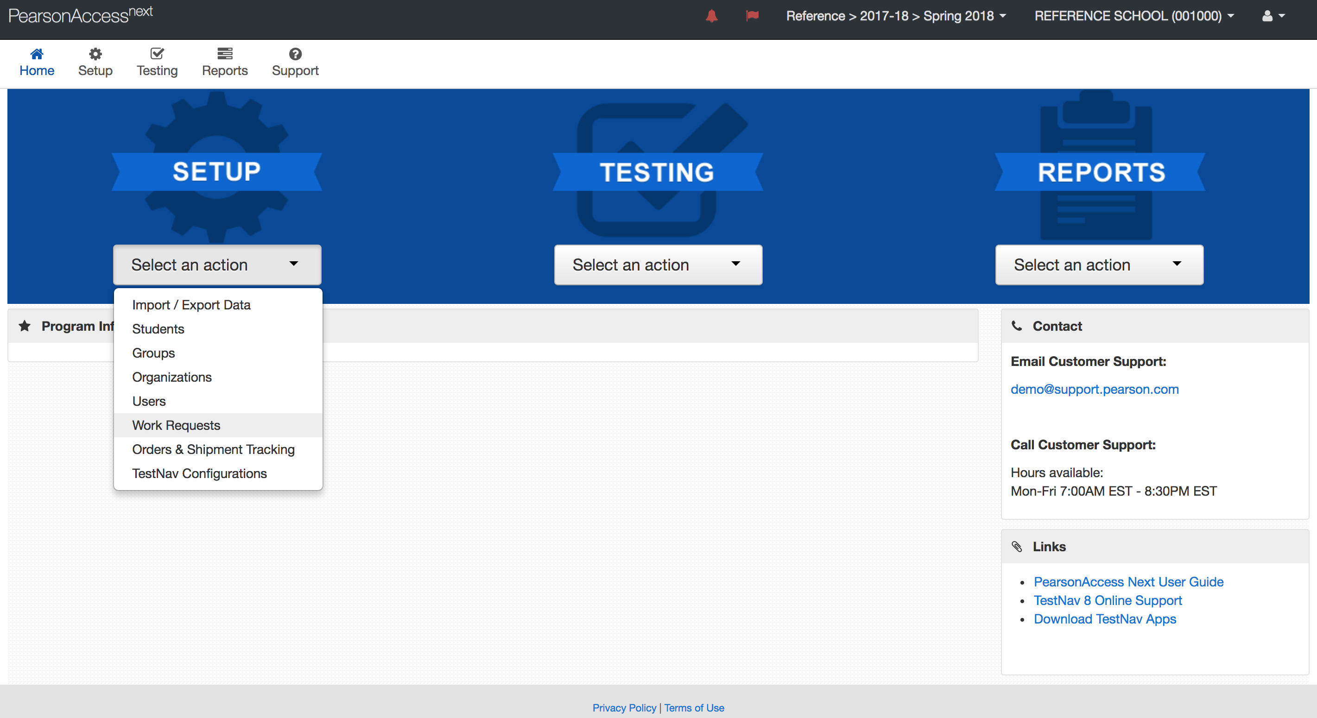Viewport: 1317px width, 718px height.
Task: Click the Support question mark icon
Action: pos(295,54)
